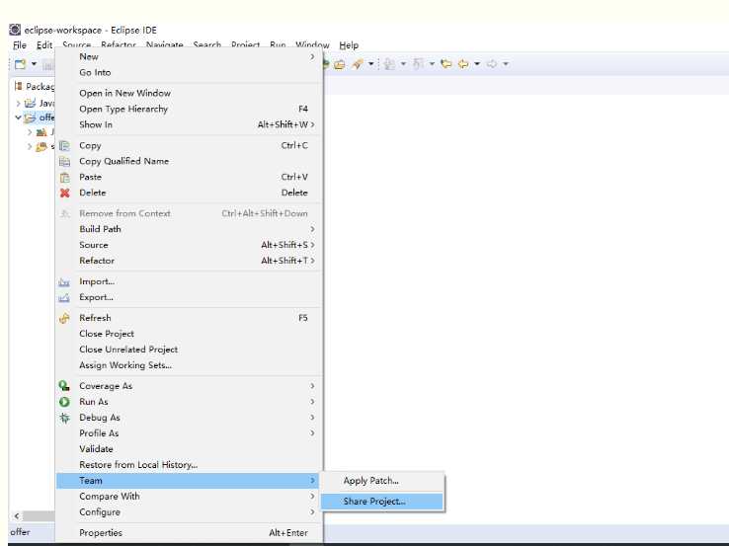Click the Previous Annotation toolbar icon
The width and height of the screenshot is (729, 546).
point(419,64)
